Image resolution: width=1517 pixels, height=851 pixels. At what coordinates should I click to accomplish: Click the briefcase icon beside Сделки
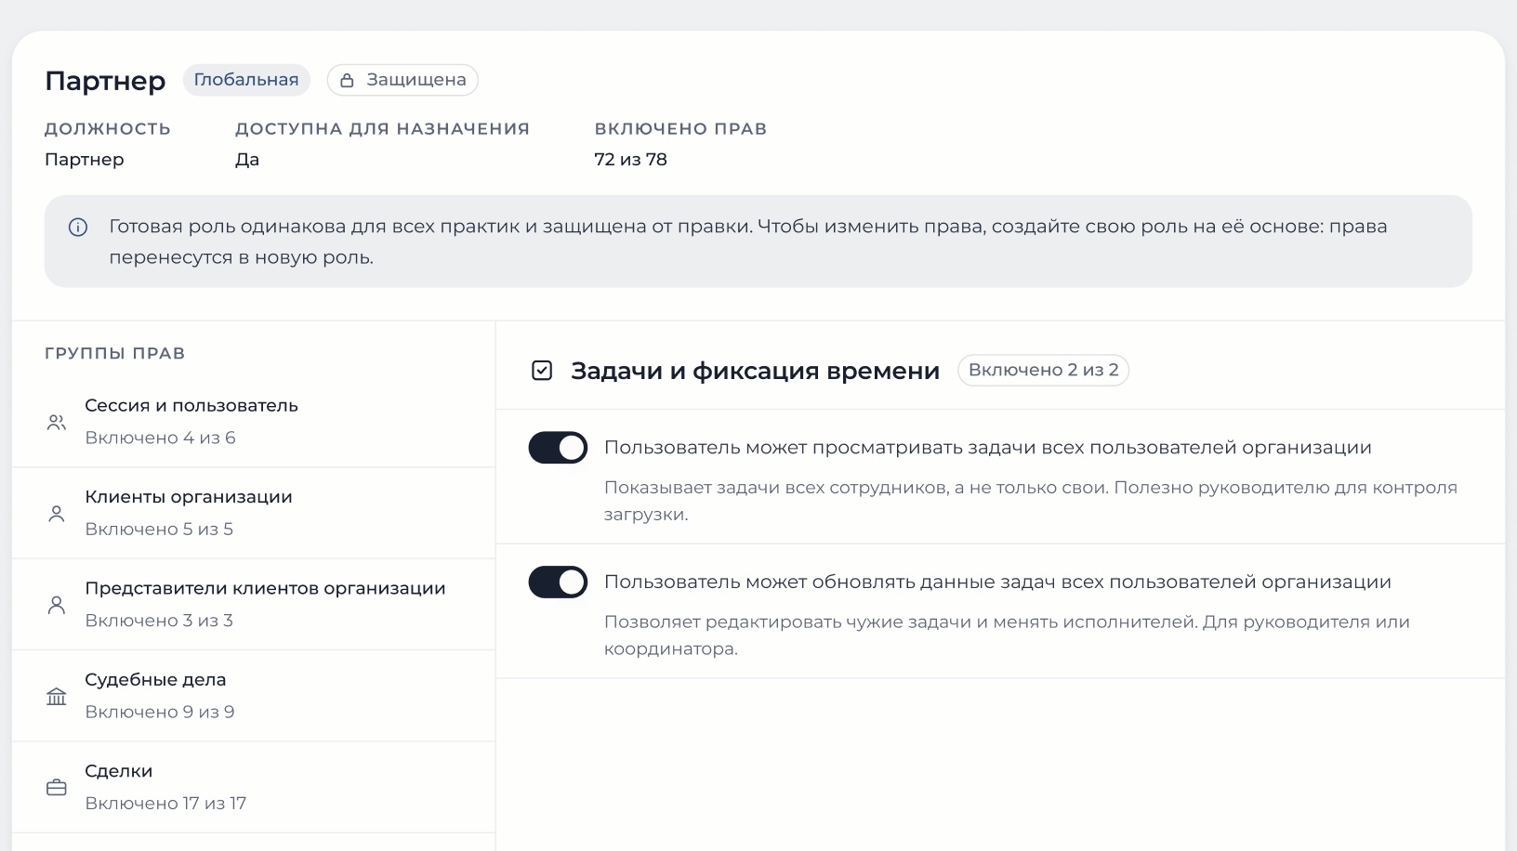click(x=57, y=788)
